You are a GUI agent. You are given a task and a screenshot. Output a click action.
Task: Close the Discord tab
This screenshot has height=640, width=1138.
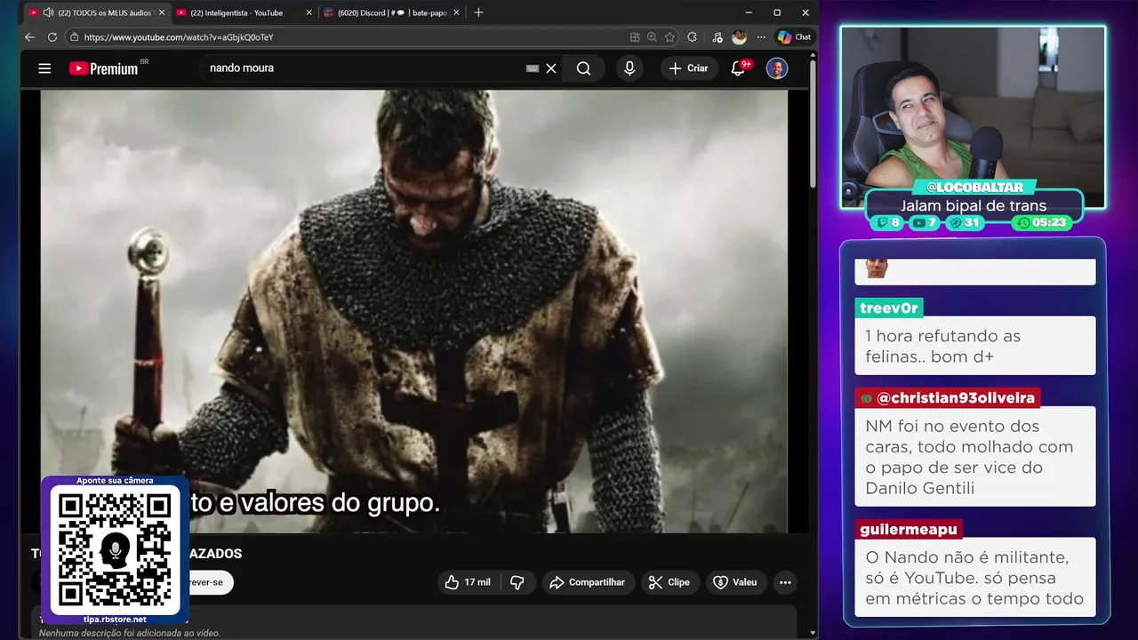coord(456,12)
